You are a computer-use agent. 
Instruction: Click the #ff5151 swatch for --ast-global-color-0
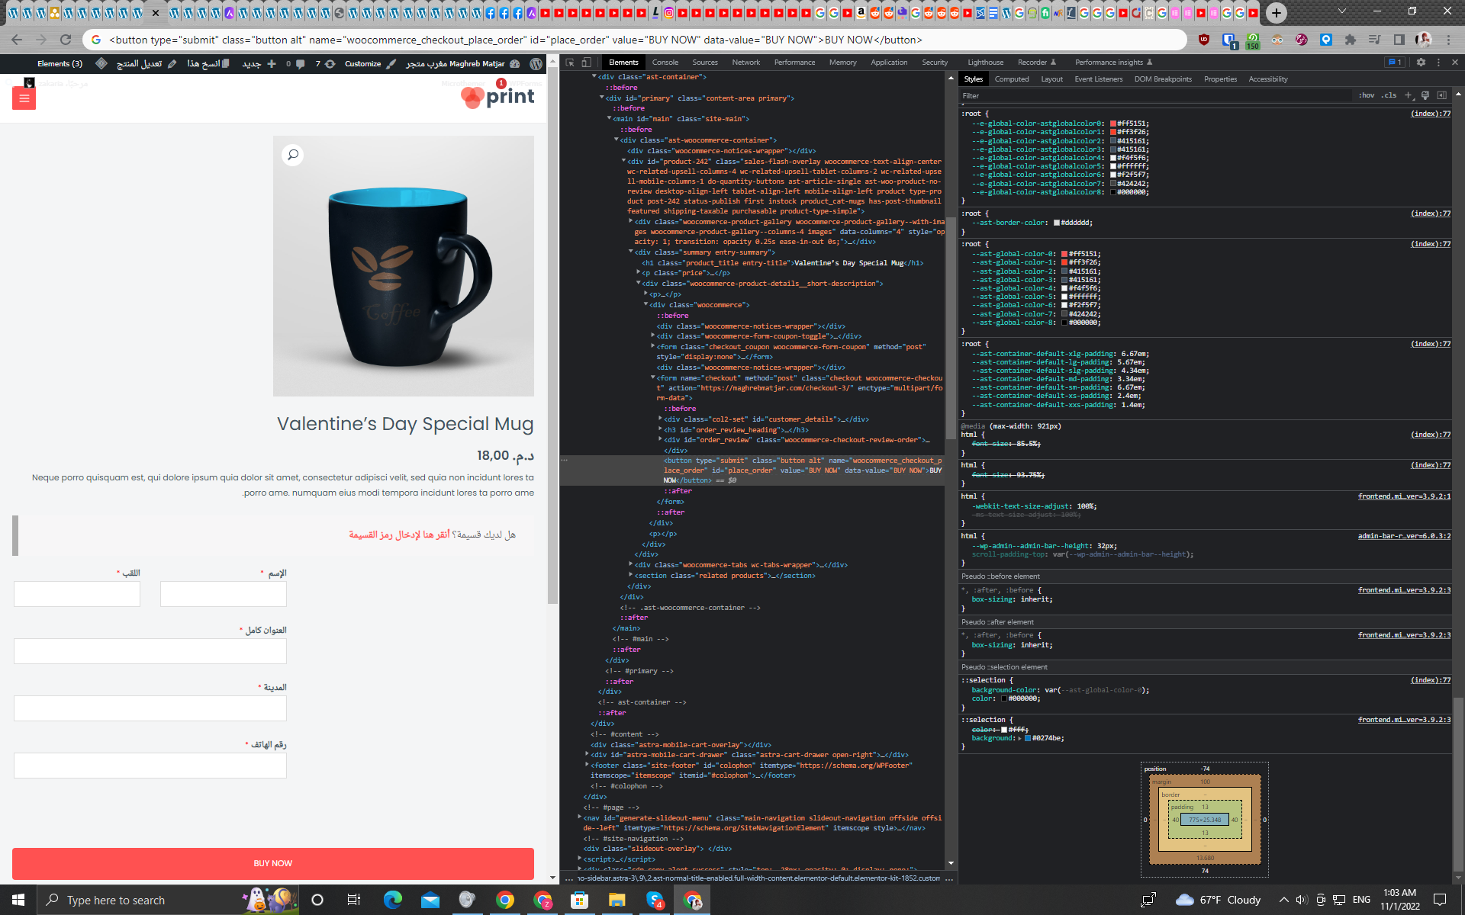pos(1064,254)
